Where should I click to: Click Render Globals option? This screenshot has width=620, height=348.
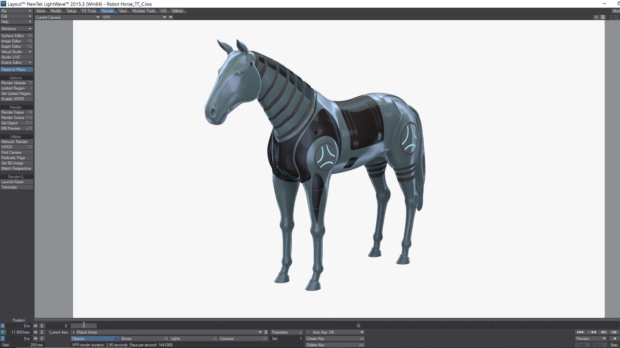16,83
